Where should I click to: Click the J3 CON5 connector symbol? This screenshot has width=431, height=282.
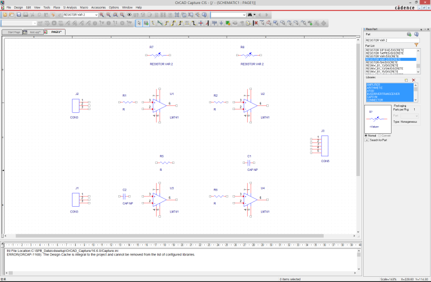(320, 146)
